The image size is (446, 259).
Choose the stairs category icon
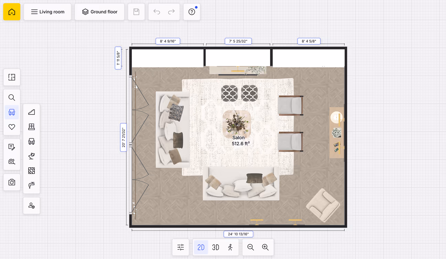point(32,112)
